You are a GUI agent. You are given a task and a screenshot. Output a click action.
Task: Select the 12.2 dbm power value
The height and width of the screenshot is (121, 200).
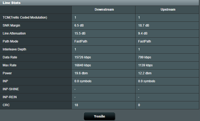145,73
